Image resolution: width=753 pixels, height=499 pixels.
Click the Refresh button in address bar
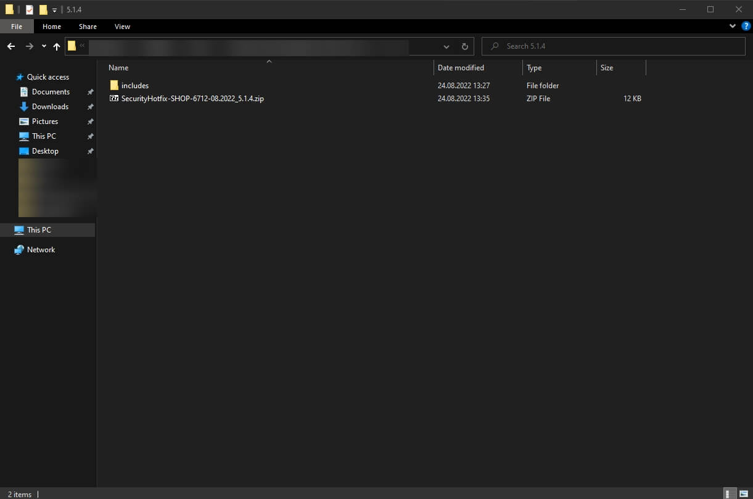[464, 46]
